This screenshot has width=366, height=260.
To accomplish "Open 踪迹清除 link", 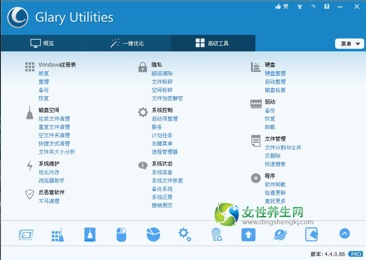I will pyautogui.click(x=162, y=74).
